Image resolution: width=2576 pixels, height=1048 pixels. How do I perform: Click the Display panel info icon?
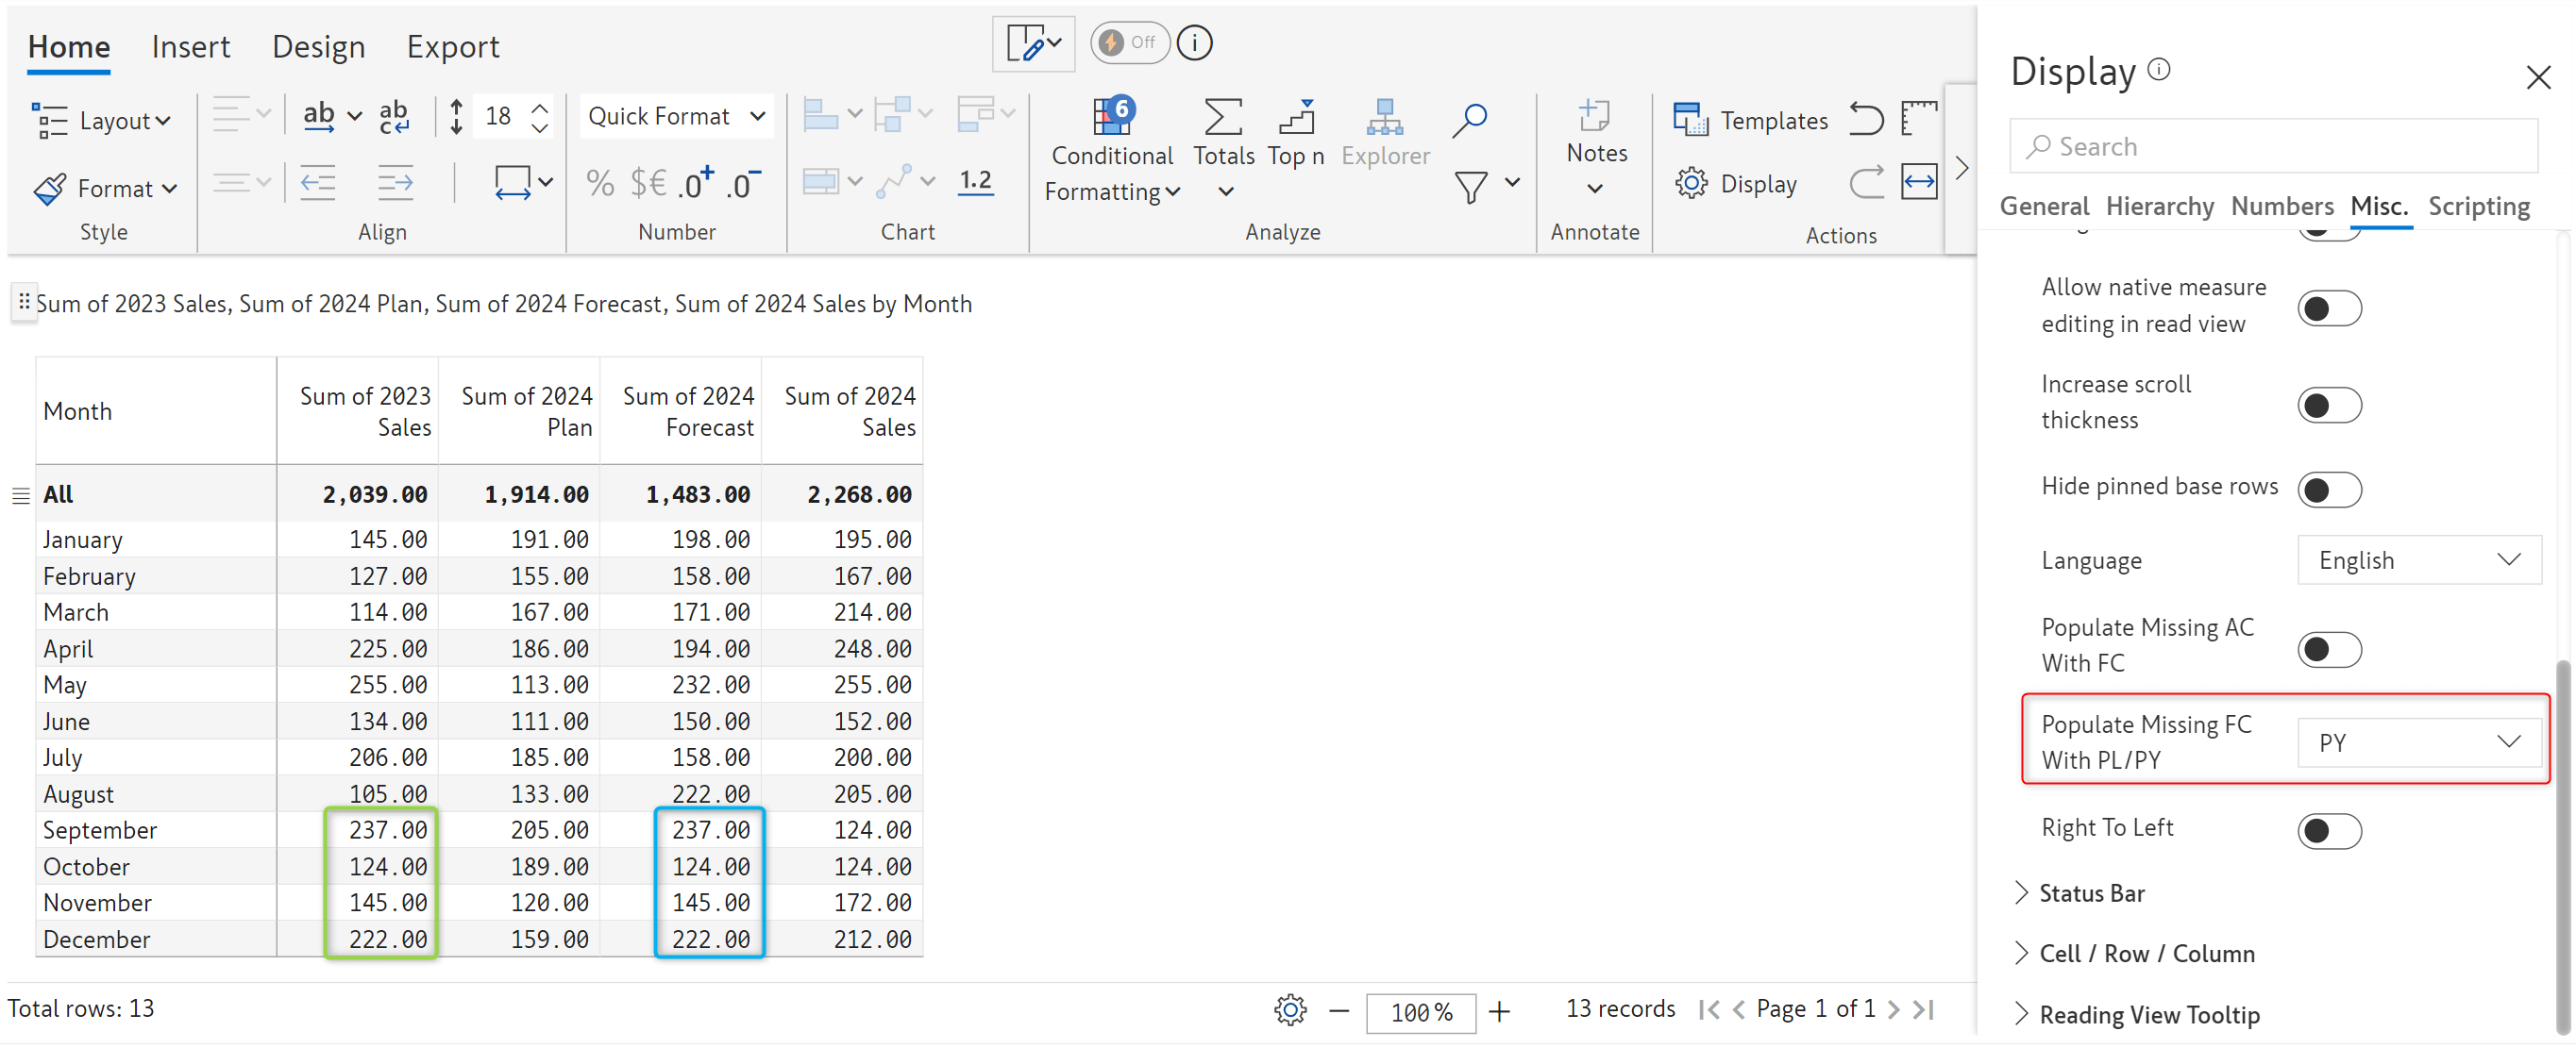2159,68
